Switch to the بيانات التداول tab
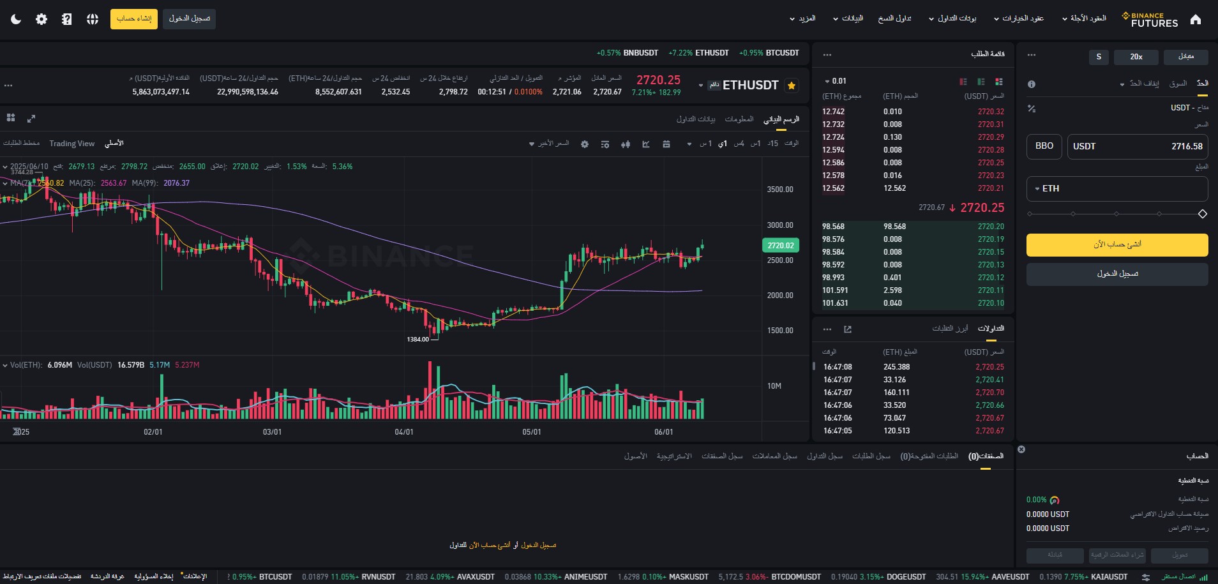1218x584 pixels. (695, 118)
